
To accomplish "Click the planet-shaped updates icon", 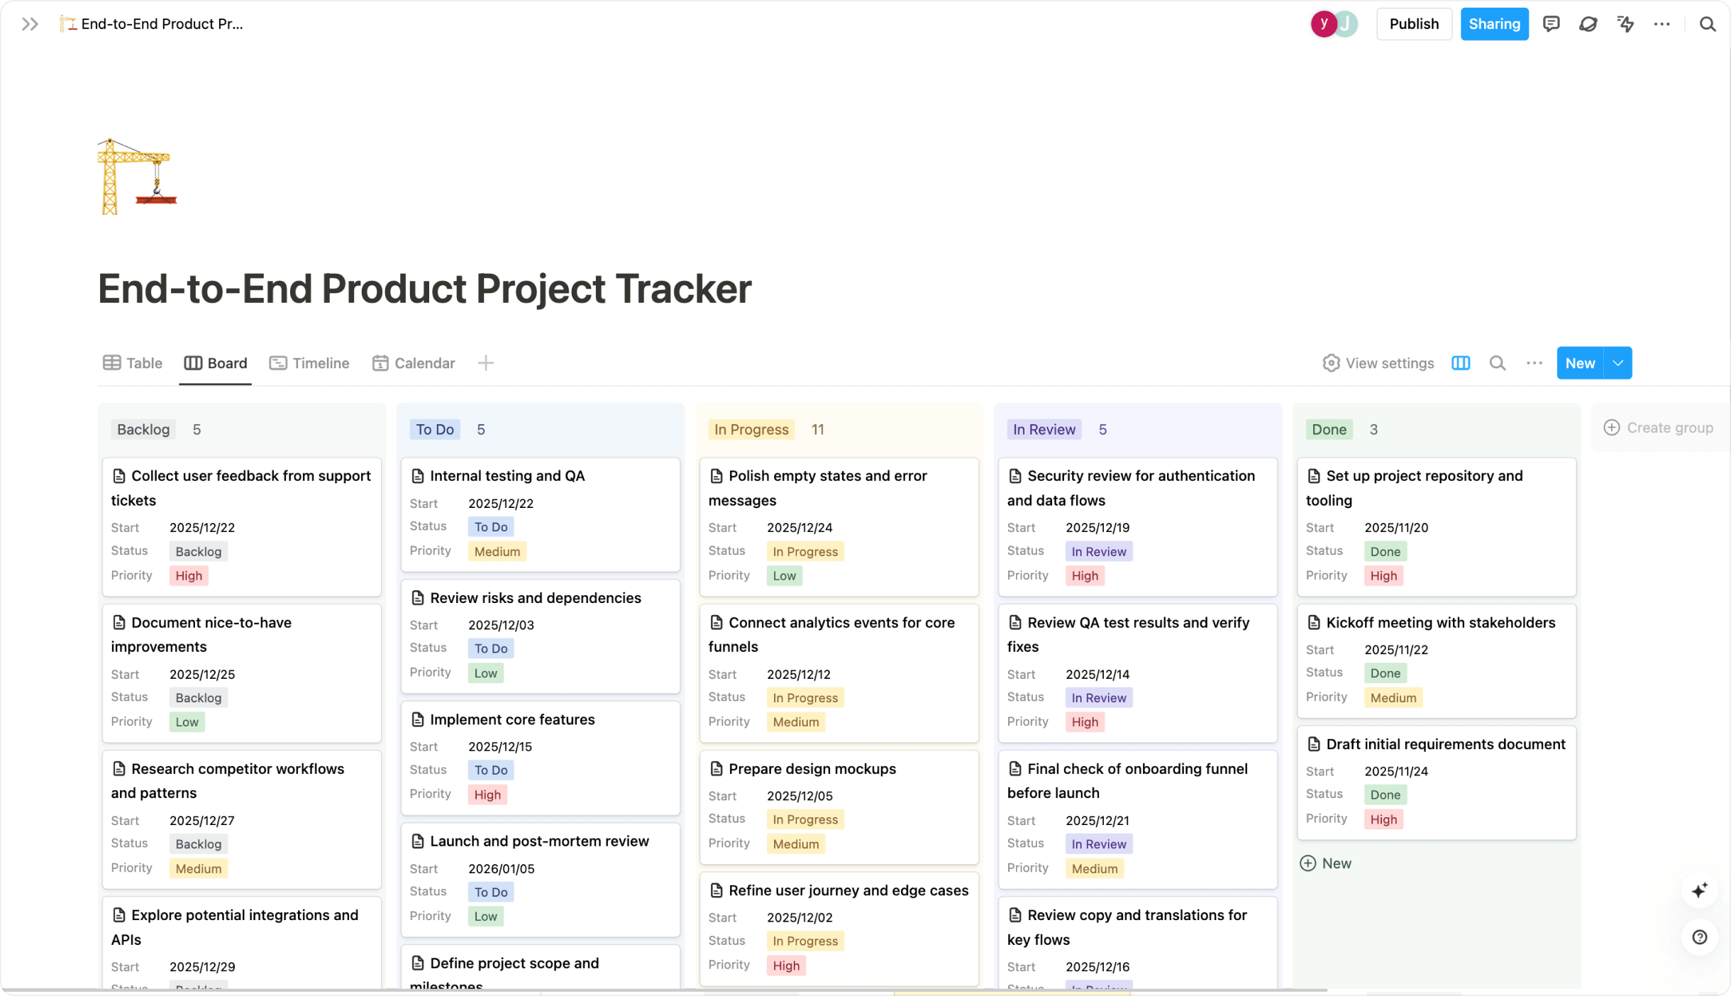I will 1588,23.
